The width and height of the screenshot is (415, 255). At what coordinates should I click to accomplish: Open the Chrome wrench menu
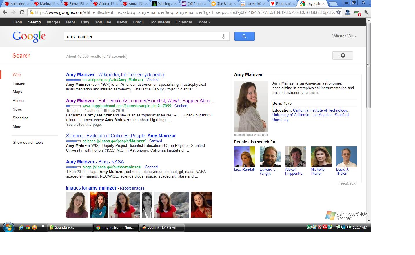[366, 12]
